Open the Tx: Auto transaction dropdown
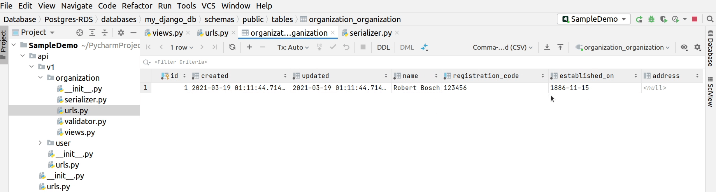Viewport: 716px width, 192px height. 293,47
